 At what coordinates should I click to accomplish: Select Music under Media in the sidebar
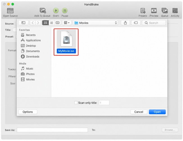[27, 69]
